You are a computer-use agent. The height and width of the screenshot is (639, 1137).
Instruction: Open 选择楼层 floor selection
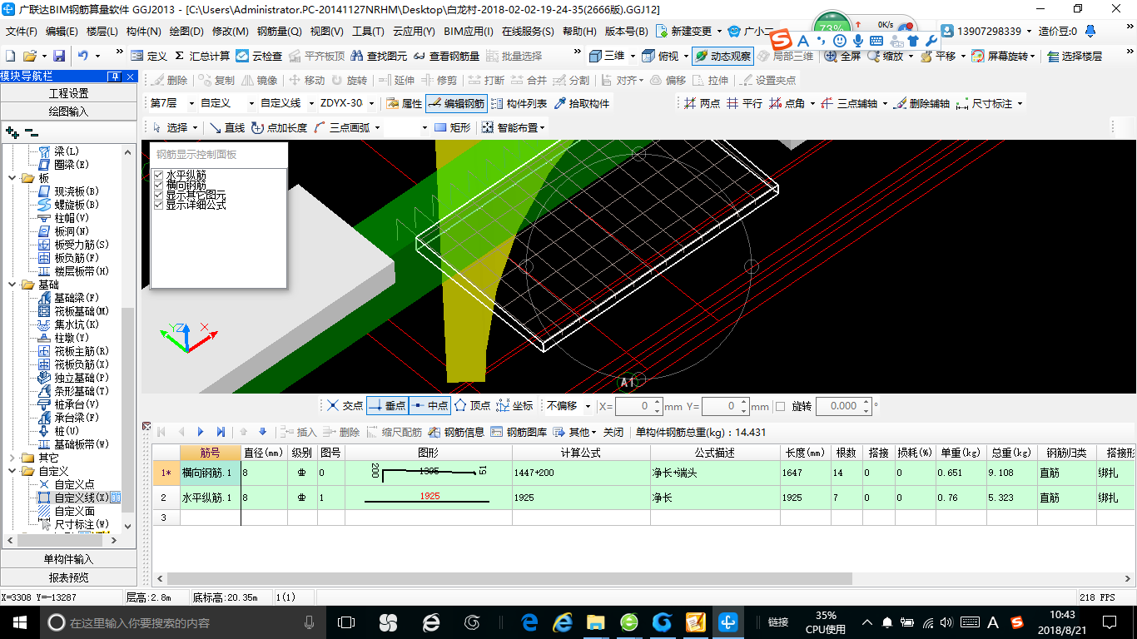coord(1075,56)
